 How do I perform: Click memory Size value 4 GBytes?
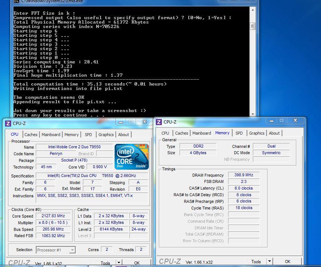198,153
